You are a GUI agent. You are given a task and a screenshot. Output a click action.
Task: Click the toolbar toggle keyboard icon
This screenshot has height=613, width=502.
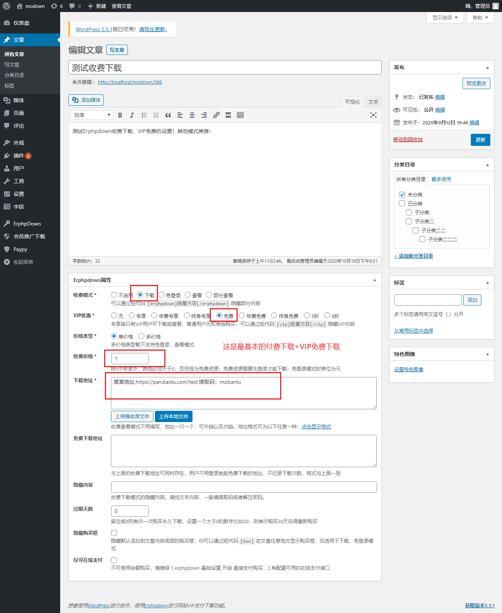(240, 115)
